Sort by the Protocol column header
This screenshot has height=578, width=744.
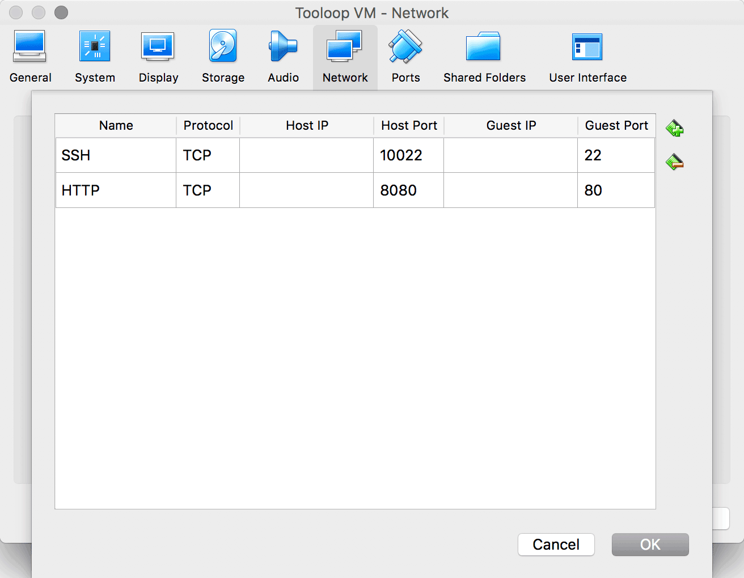coord(208,126)
